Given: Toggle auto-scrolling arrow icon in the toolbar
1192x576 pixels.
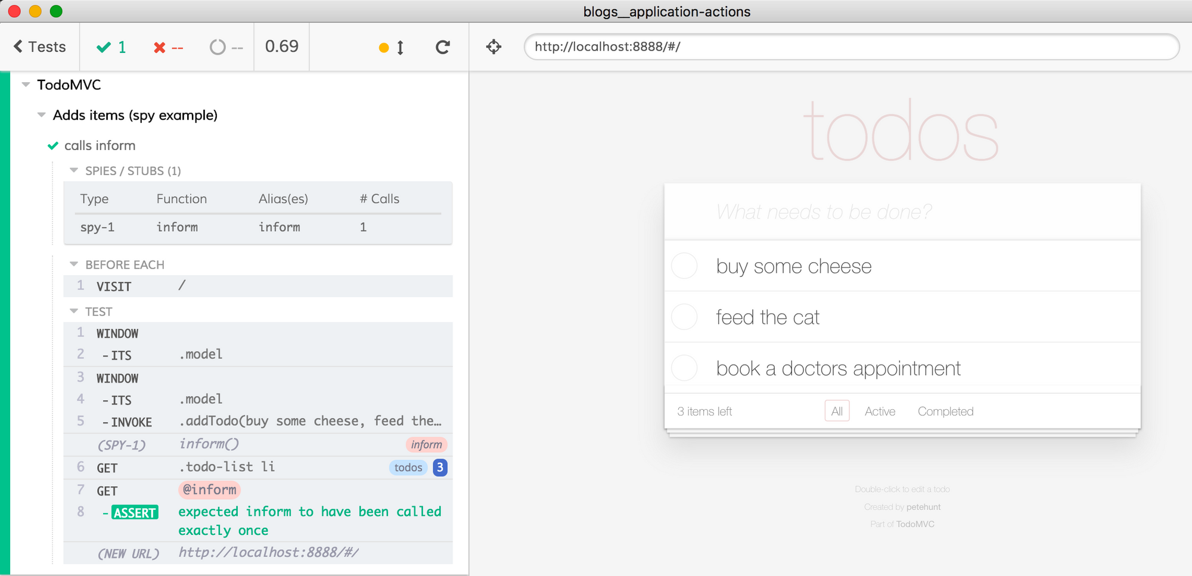Looking at the screenshot, I should click(x=400, y=47).
